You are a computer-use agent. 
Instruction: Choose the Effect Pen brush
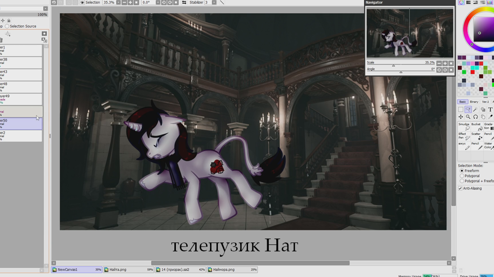click(x=464, y=136)
